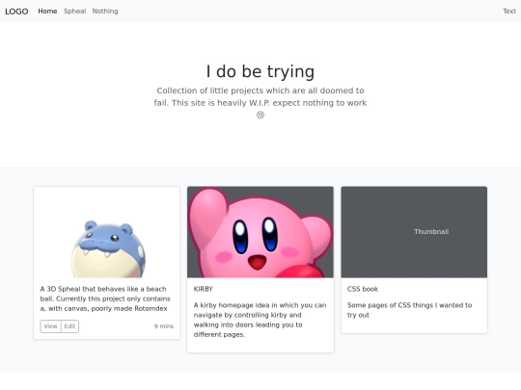The width and height of the screenshot is (521, 390).
Task: Click the 'Collection of little projects' subtitle
Action: point(260,96)
